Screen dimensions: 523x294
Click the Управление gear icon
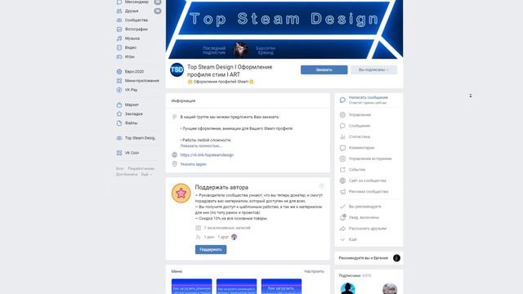pyautogui.click(x=342, y=114)
